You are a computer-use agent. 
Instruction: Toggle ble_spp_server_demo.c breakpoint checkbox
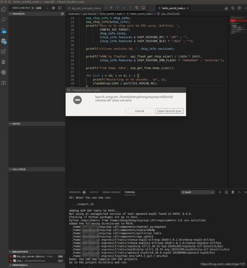[x=14, y=256]
